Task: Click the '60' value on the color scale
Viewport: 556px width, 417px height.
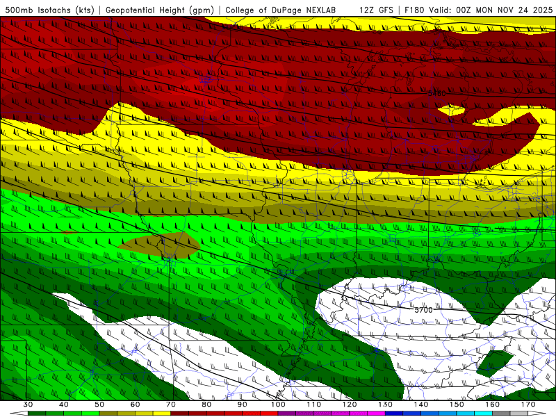Action: click(135, 404)
